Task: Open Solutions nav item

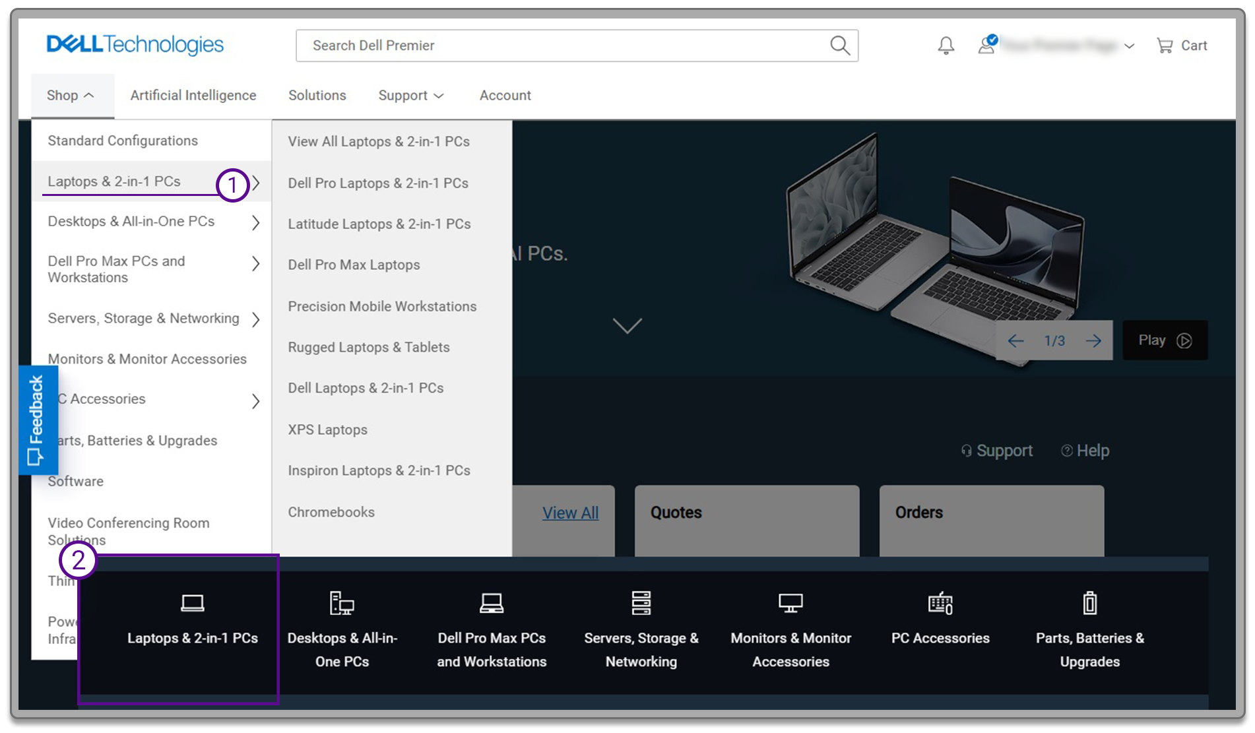Action: 317,96
